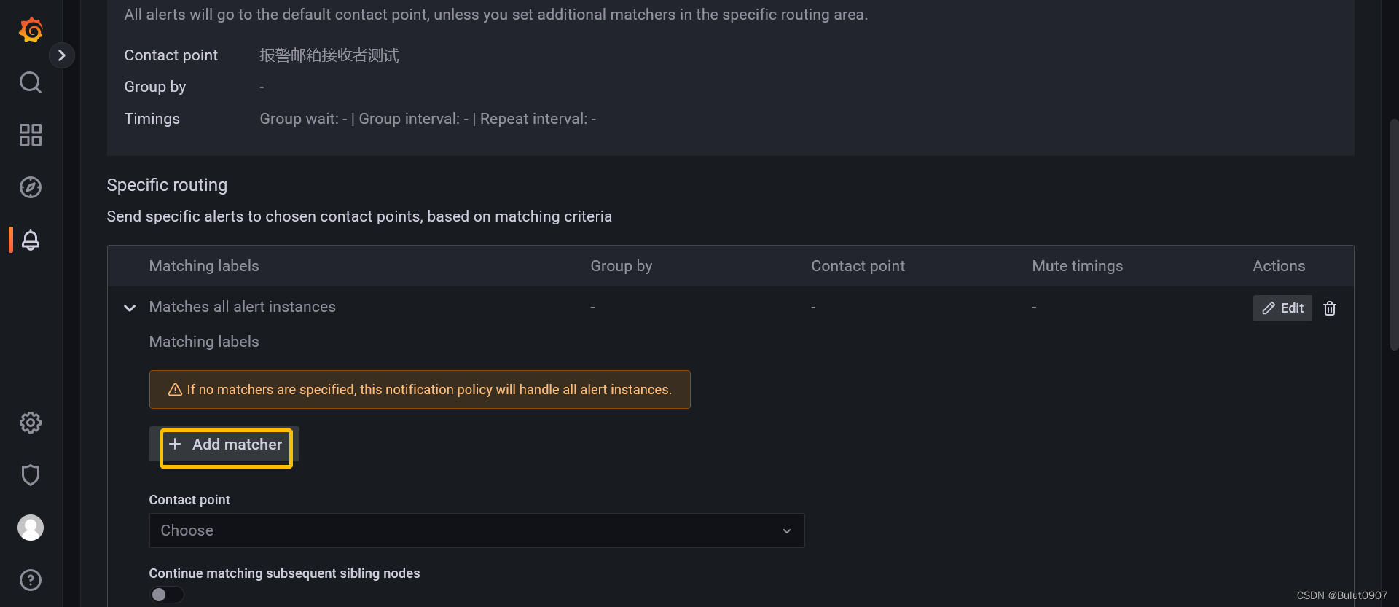Viewport: 1399px width, 607px height.
Task: Open the Grafana home logo
Action: pos(30,30)
